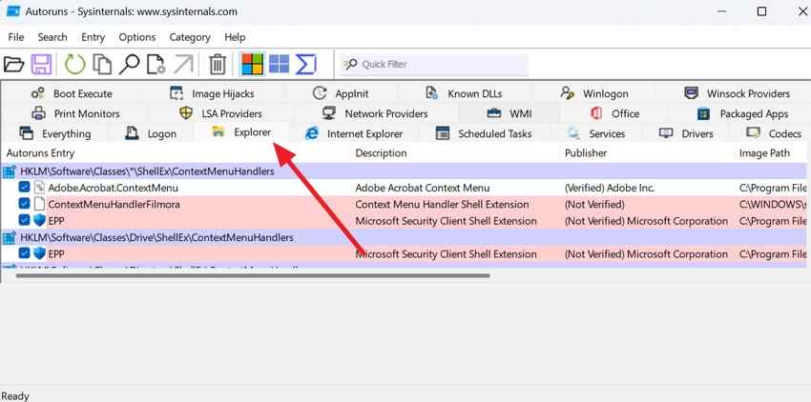Switch to the Scheduled Tasks tab
This screenshot has width=811, height=402.
[484, 133]
